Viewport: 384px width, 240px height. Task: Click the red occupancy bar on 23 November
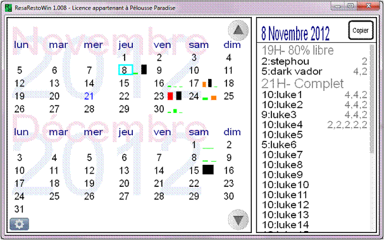(170, 96)
